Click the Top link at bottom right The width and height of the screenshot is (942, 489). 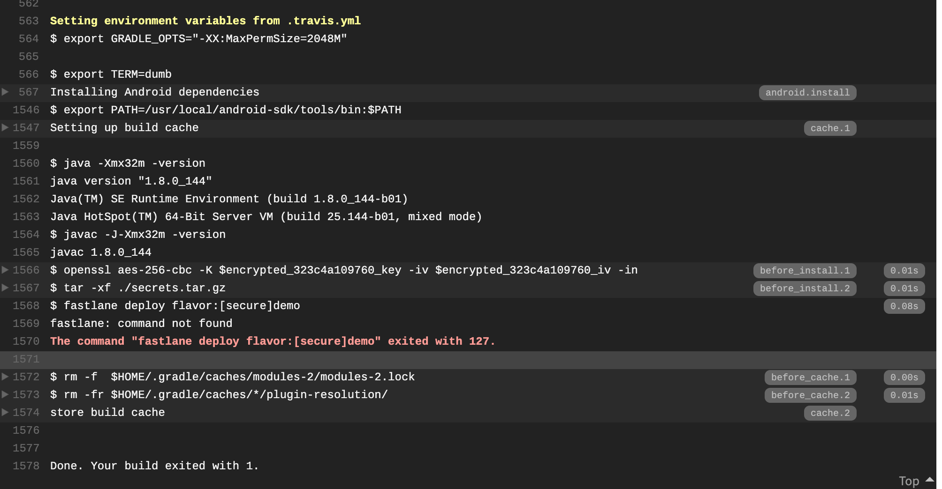(x=909, y=481)
